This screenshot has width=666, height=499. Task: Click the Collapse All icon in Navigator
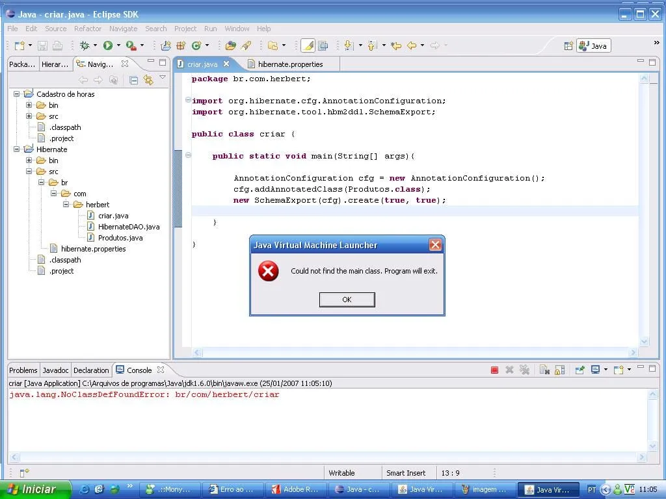click(133, 80)
